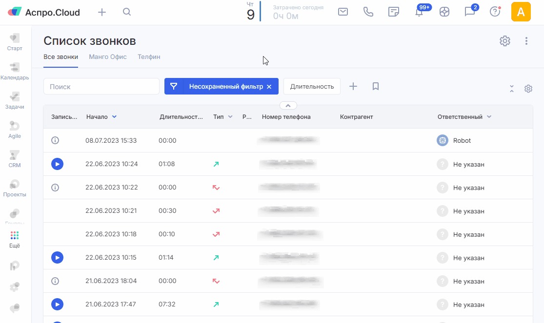Click in the Поиск search field

click(x=101, y=86)
